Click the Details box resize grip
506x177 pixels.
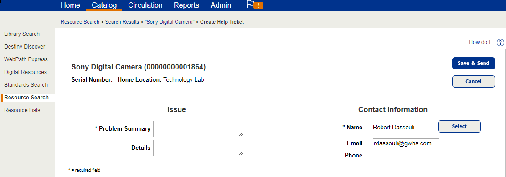(241, 153)
